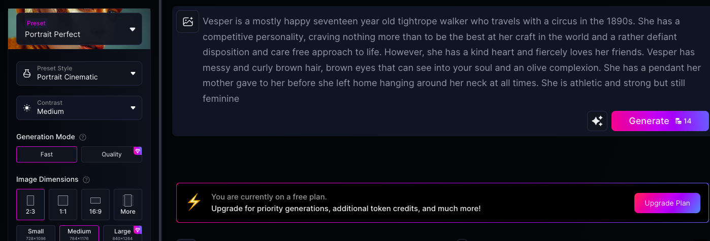Click the image prompt upload icon
The width and height of the screenshot is (710, 241).
[x=188, y=21]
